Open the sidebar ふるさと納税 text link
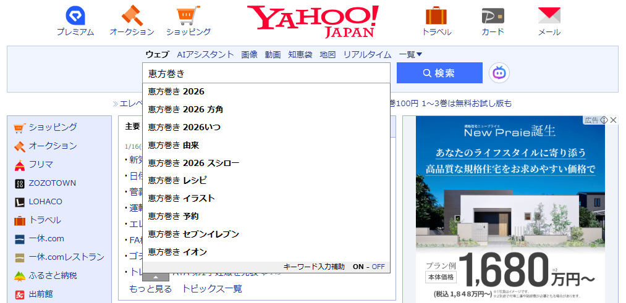 tap(53, 276)
